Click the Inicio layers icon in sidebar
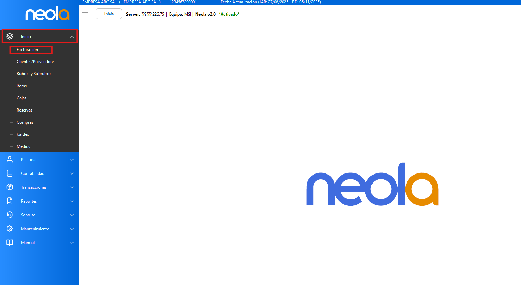This screenshot has width=521, height=285. pos(10,36)
